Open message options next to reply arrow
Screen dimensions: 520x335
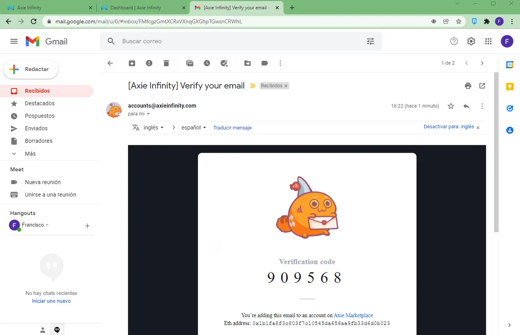pos(482,106)
